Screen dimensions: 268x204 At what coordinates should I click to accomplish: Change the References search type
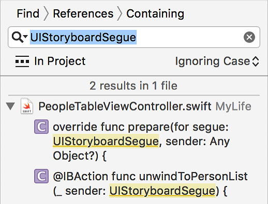[83, 13]
